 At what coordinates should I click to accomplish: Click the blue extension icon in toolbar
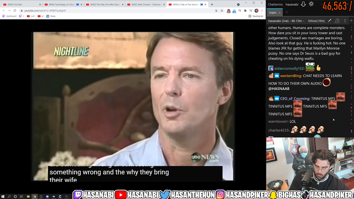(x=234, y=11)
